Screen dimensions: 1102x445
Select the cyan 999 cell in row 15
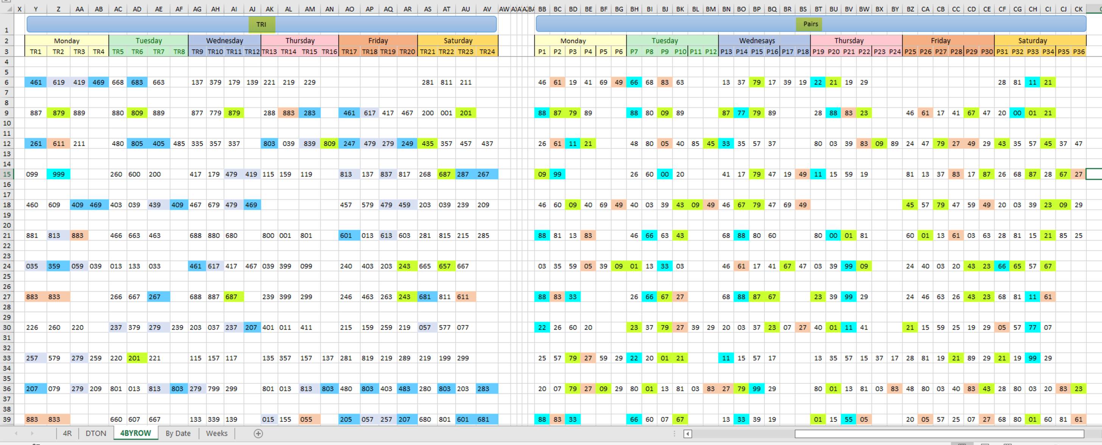[59, 174]
